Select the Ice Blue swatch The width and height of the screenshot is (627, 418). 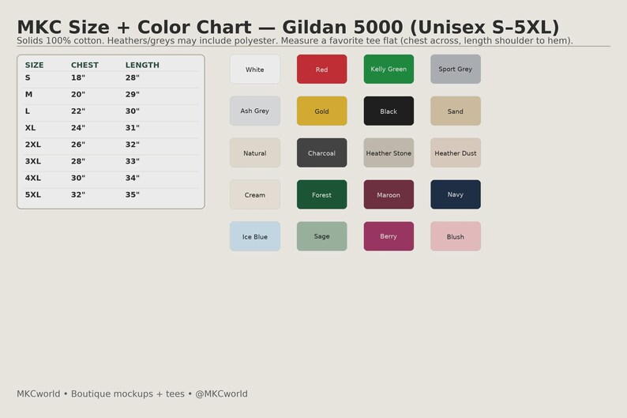click(x=255, y=236)
